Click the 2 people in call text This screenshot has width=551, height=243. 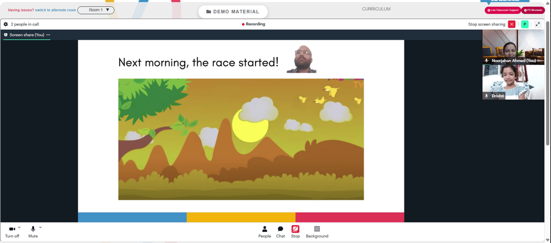coord(25,24)
